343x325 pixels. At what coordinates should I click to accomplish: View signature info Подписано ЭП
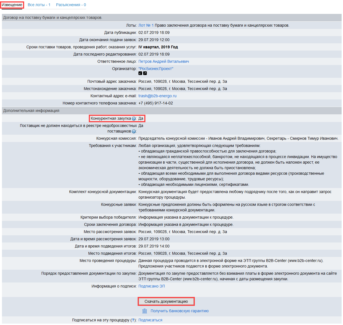[x=152, y=286]
